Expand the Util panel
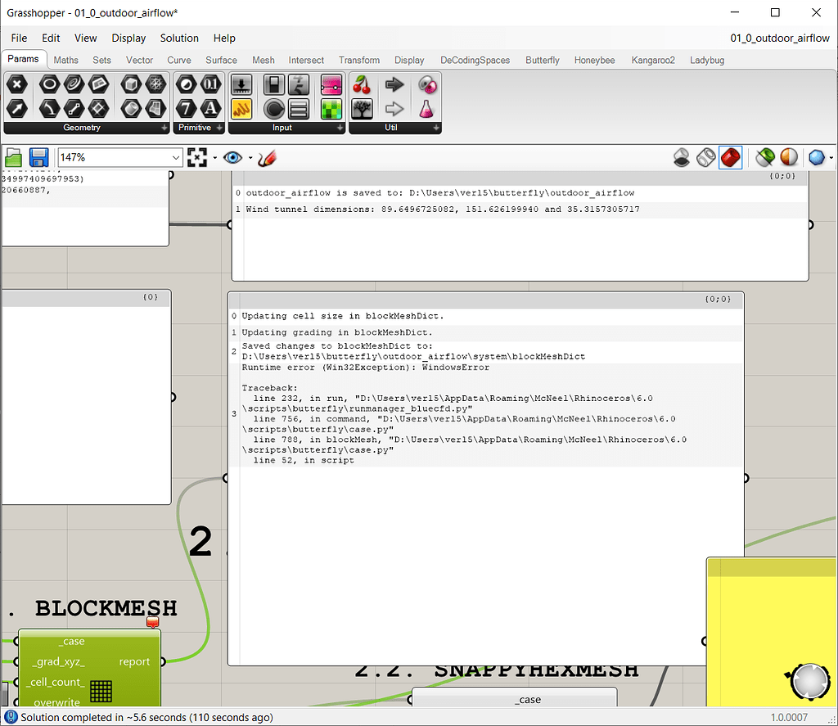The image size is (838, 726). (436, 128)
